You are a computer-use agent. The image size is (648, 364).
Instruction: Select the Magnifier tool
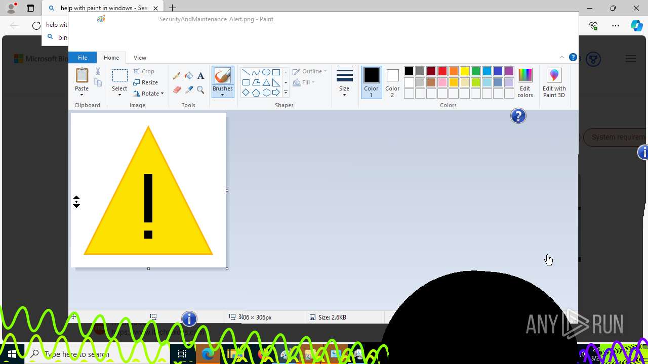tap(200, 90)
